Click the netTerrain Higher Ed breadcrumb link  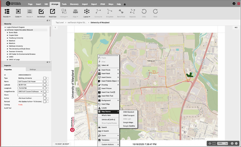tap(77, 23)
